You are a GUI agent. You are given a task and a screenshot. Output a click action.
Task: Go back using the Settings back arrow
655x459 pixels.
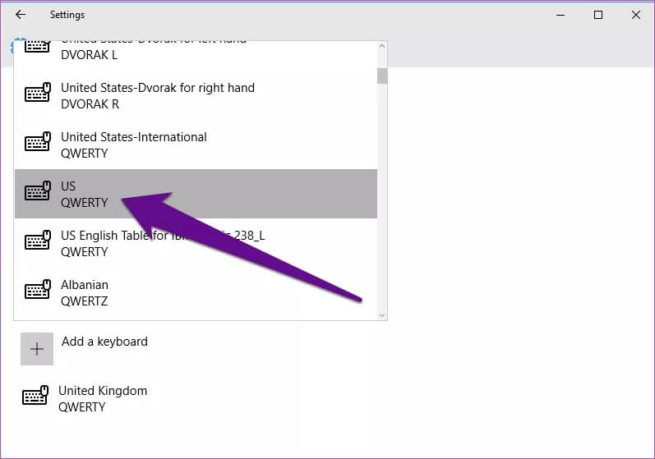(x=20, y=15)
